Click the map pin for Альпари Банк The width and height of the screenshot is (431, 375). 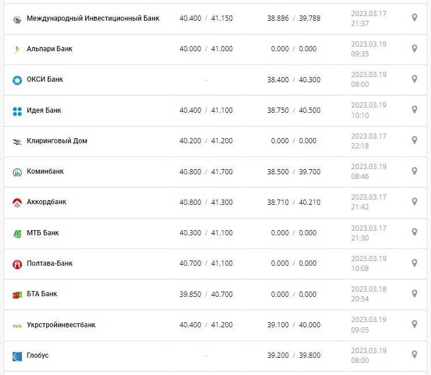coord(414,49)
